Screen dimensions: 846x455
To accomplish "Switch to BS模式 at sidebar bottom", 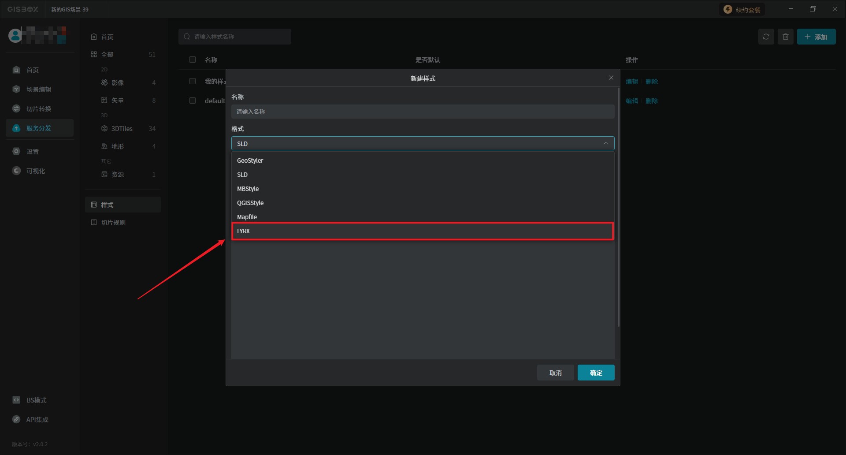I will pyautogui.click(x=36, y=400).
